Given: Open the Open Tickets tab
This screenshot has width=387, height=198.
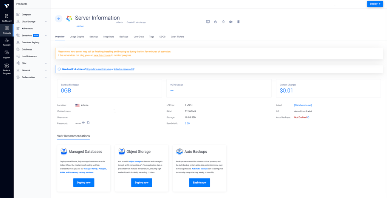Looking at the screenshot, I should click(x=178, y=37).
